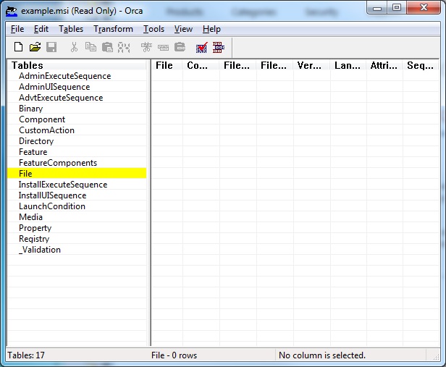Click the Paste clipboard toolbar icon
This screenshot has width=446, height=367.
pos(107,47)
